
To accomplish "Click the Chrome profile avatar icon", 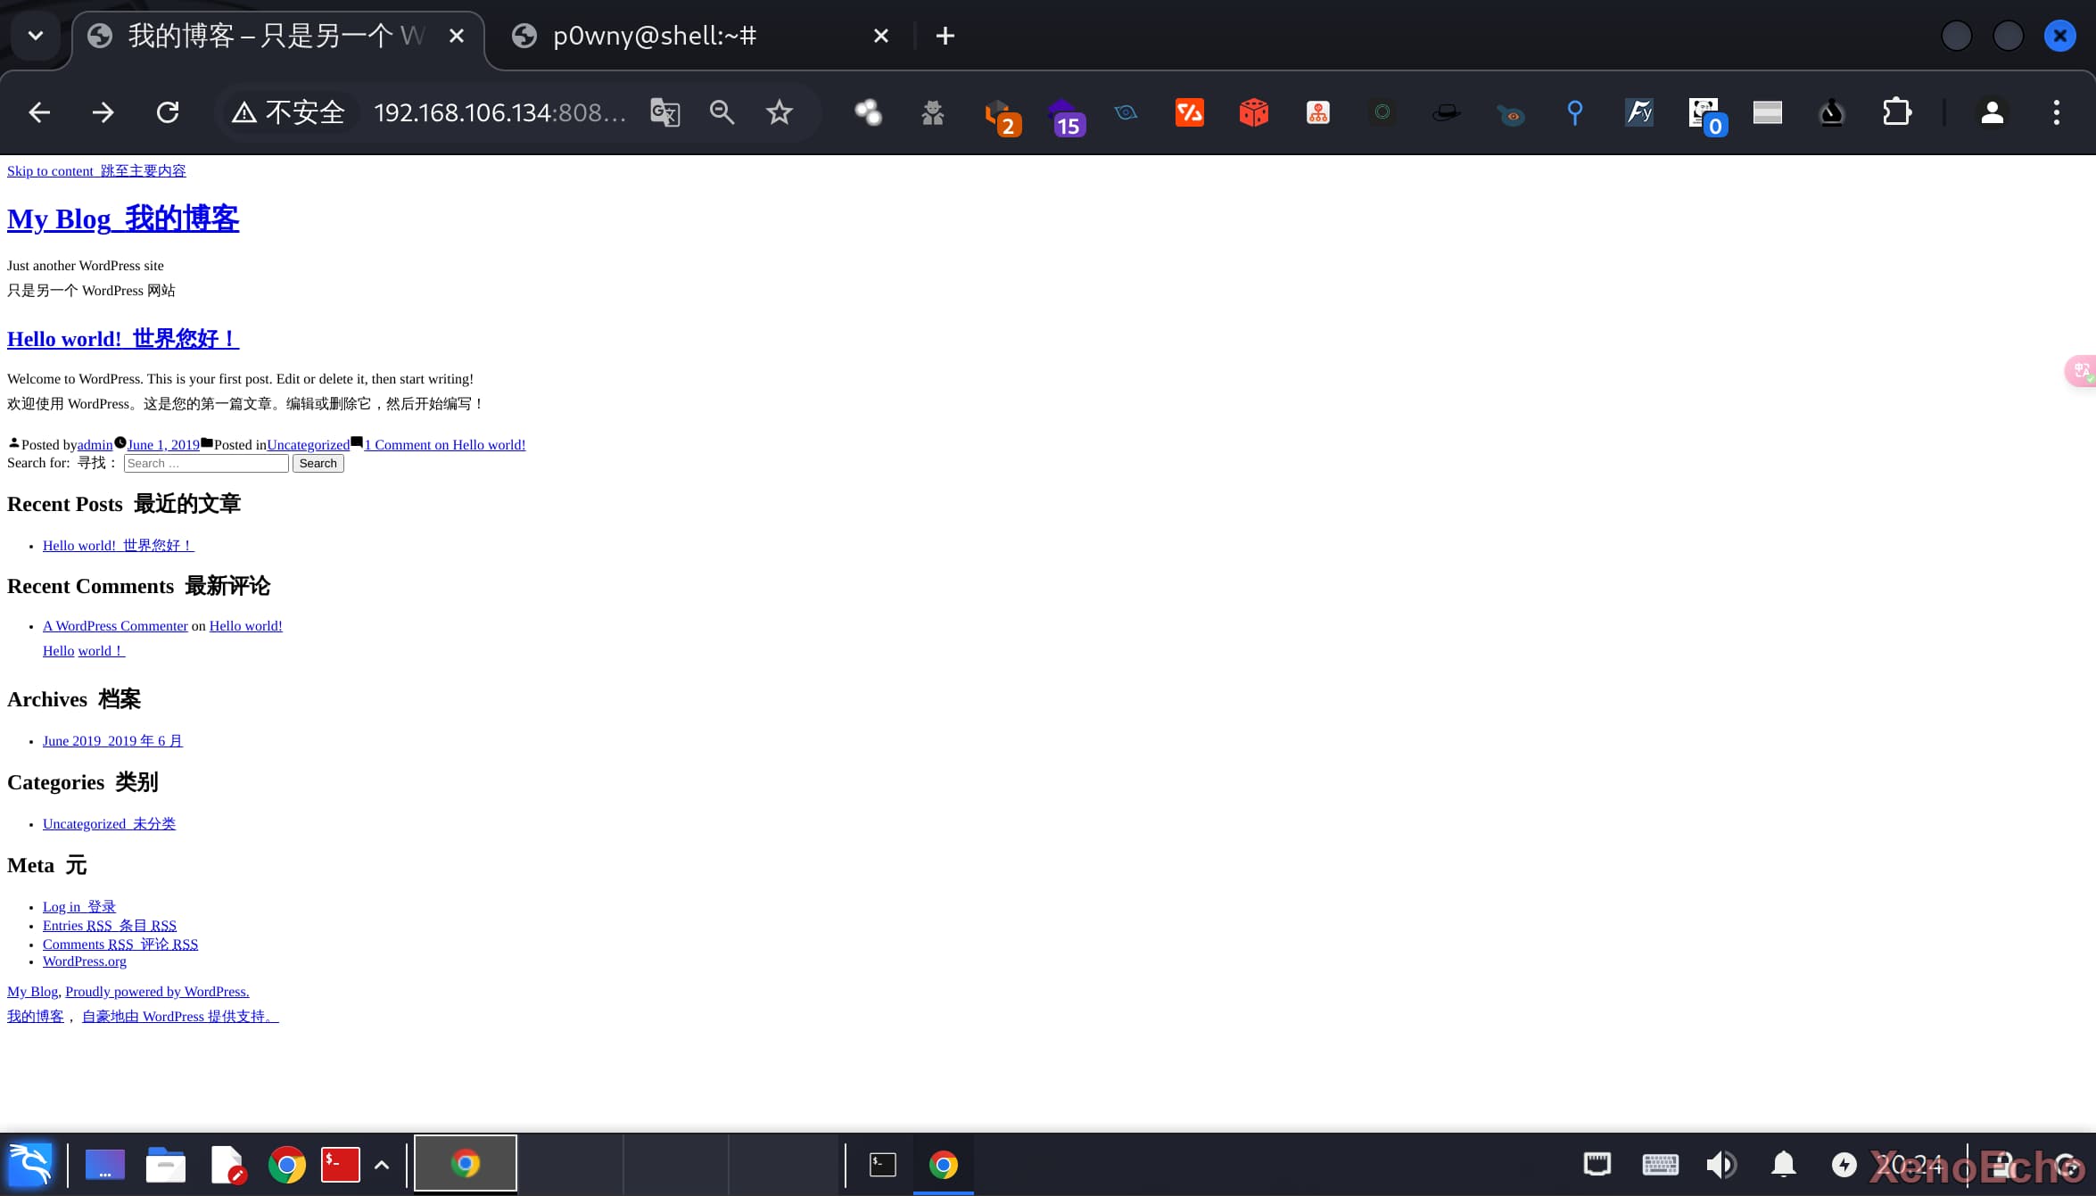I will [x=1992, y=112].
